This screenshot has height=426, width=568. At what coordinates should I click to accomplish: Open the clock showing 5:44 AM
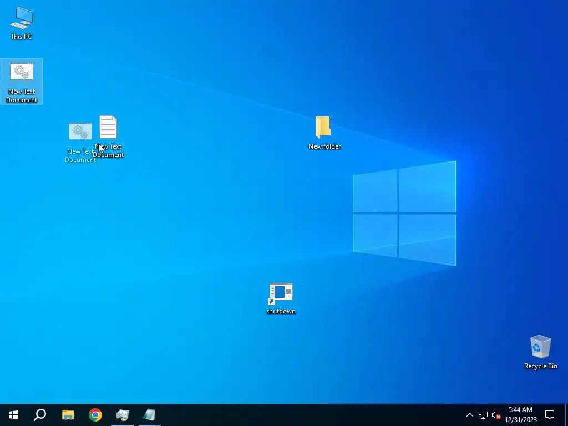point(521,415)
